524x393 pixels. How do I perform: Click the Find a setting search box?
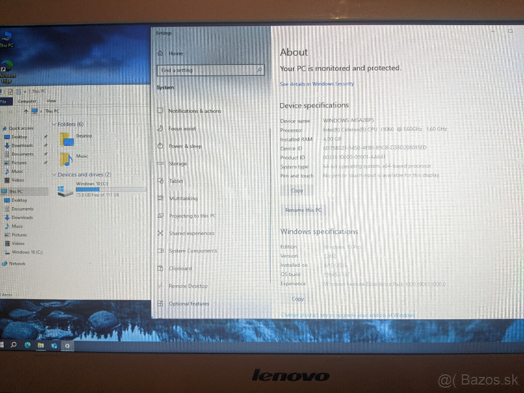tap(211, 70)
